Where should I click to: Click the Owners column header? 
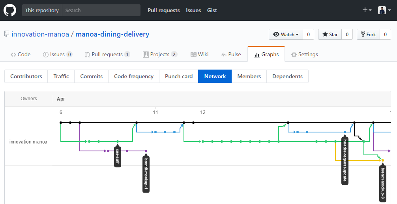28,99
